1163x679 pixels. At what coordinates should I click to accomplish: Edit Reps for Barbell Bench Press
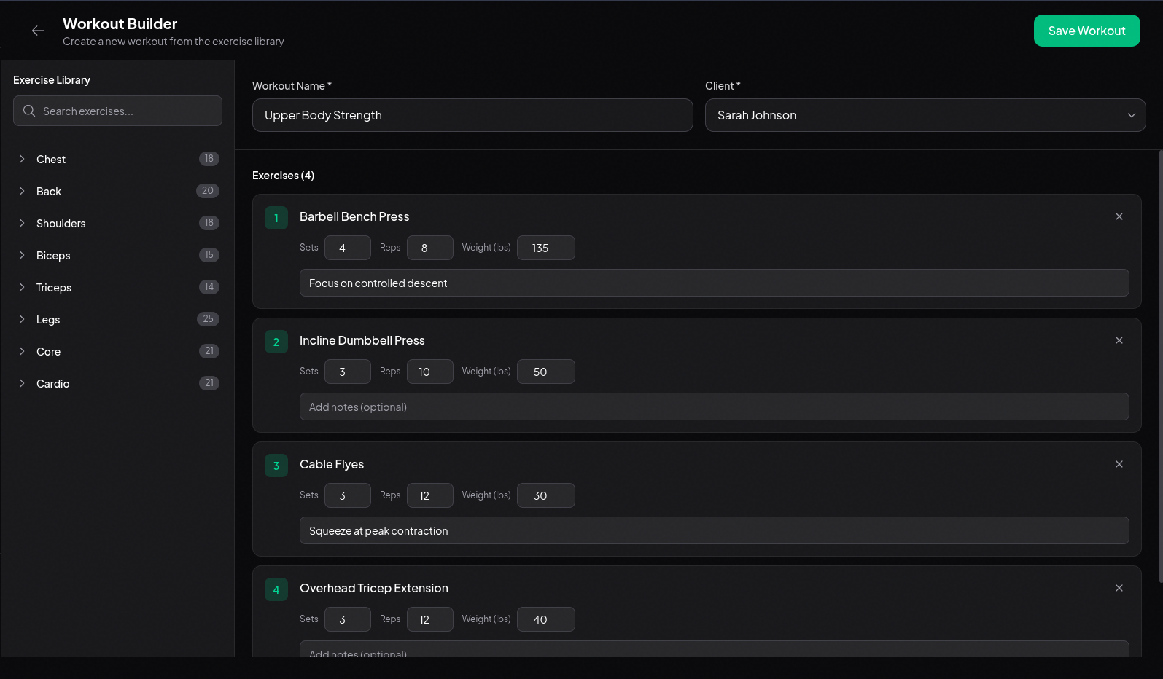[x=430, y=248]
